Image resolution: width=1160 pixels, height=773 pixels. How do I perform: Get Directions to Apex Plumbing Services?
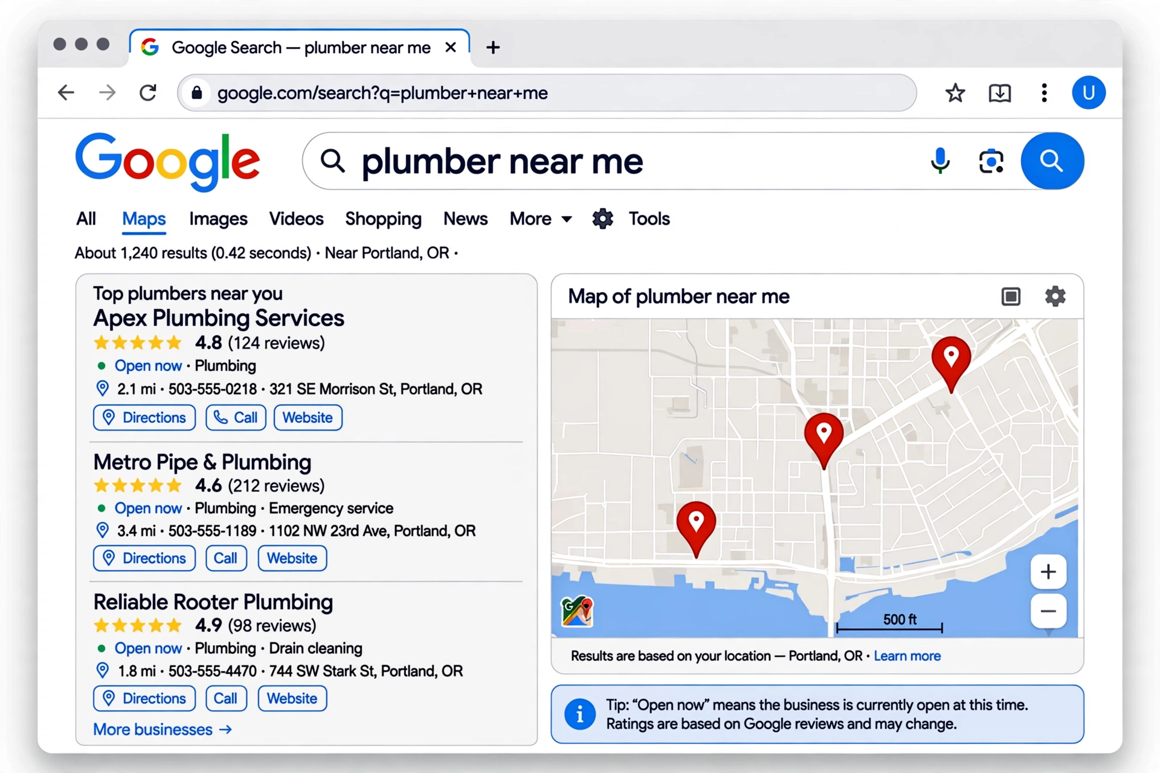click(x=144, y=418)
